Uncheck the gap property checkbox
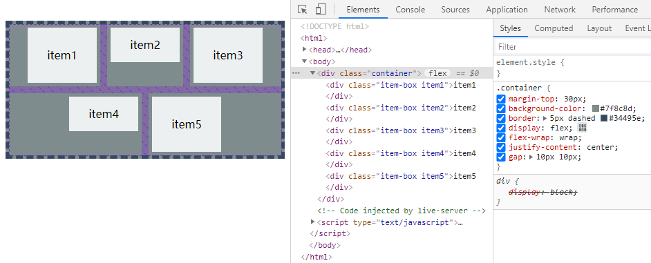 pyautogui.click(x=501, y=157)
